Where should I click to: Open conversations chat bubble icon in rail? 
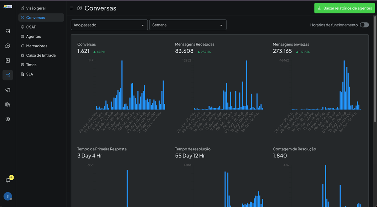point(8,46)
